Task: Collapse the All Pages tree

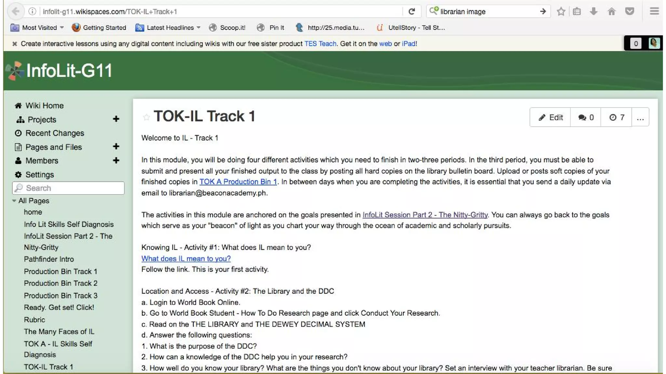Action: point(14,201)
